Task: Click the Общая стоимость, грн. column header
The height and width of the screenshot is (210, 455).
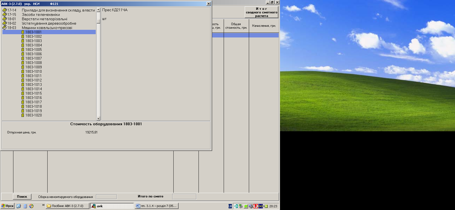Action: 236,26
